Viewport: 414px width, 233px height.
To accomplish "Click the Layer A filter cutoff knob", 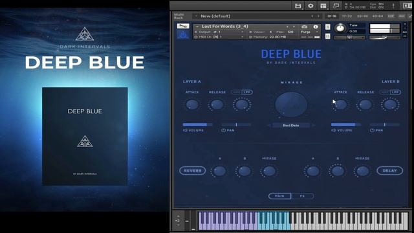I will (242, 105).
